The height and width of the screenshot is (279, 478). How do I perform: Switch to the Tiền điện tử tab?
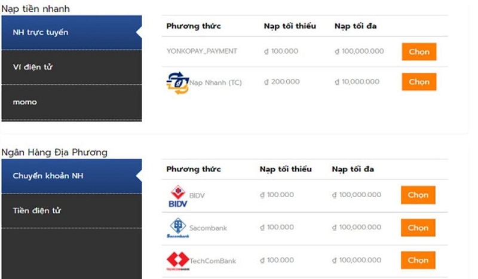click(72, 211)
